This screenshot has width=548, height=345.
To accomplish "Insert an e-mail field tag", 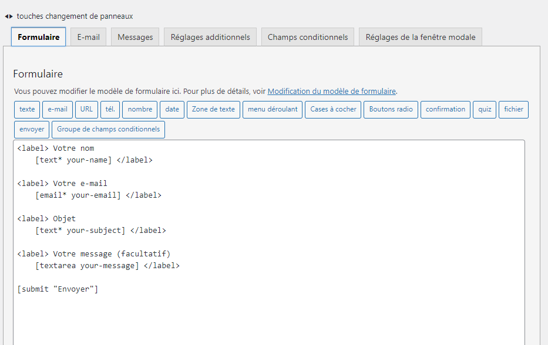I will pyautogui.click(x=58, y=110).
